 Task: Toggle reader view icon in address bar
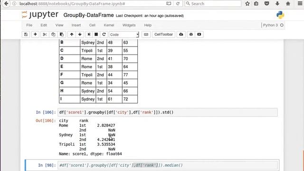click(169, 3)
